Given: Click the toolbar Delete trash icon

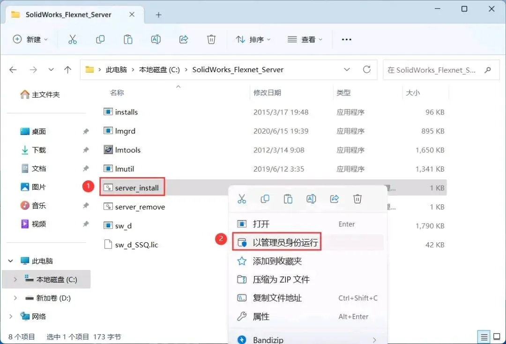Looking at the screenshot, I should (x=211, y=39).
